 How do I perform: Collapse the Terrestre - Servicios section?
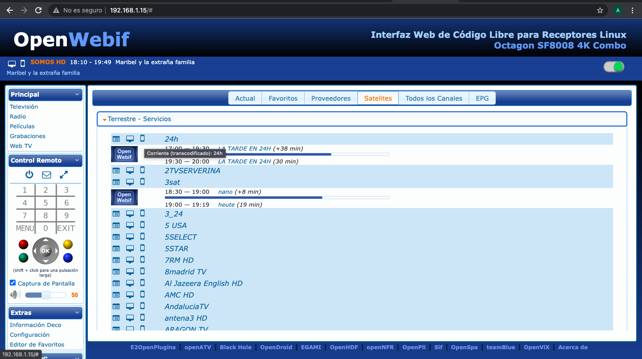105,119
